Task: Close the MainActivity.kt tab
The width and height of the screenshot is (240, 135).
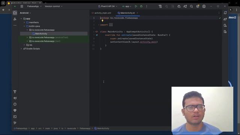Action: 137,13
